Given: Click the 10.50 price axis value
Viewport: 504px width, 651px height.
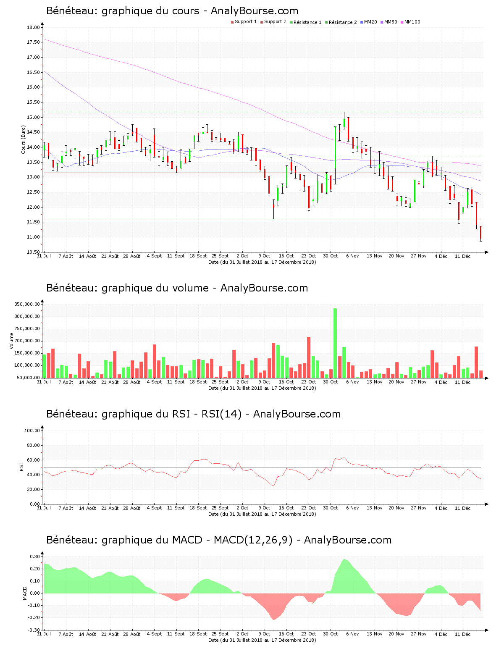Looking at the screenshot, I should 33,252.
